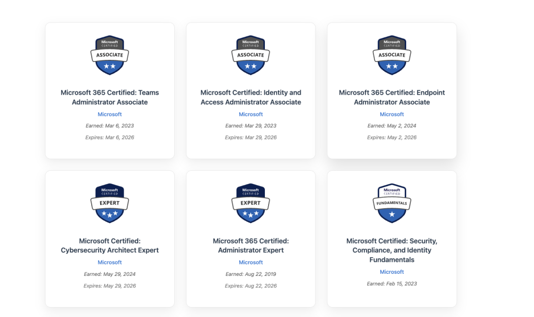Click the Teams Administrator Associate badge icon

110,55
